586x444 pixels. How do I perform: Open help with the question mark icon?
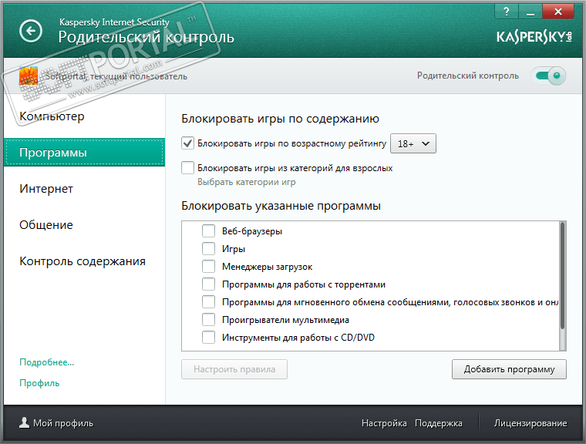tap(507, 12)
